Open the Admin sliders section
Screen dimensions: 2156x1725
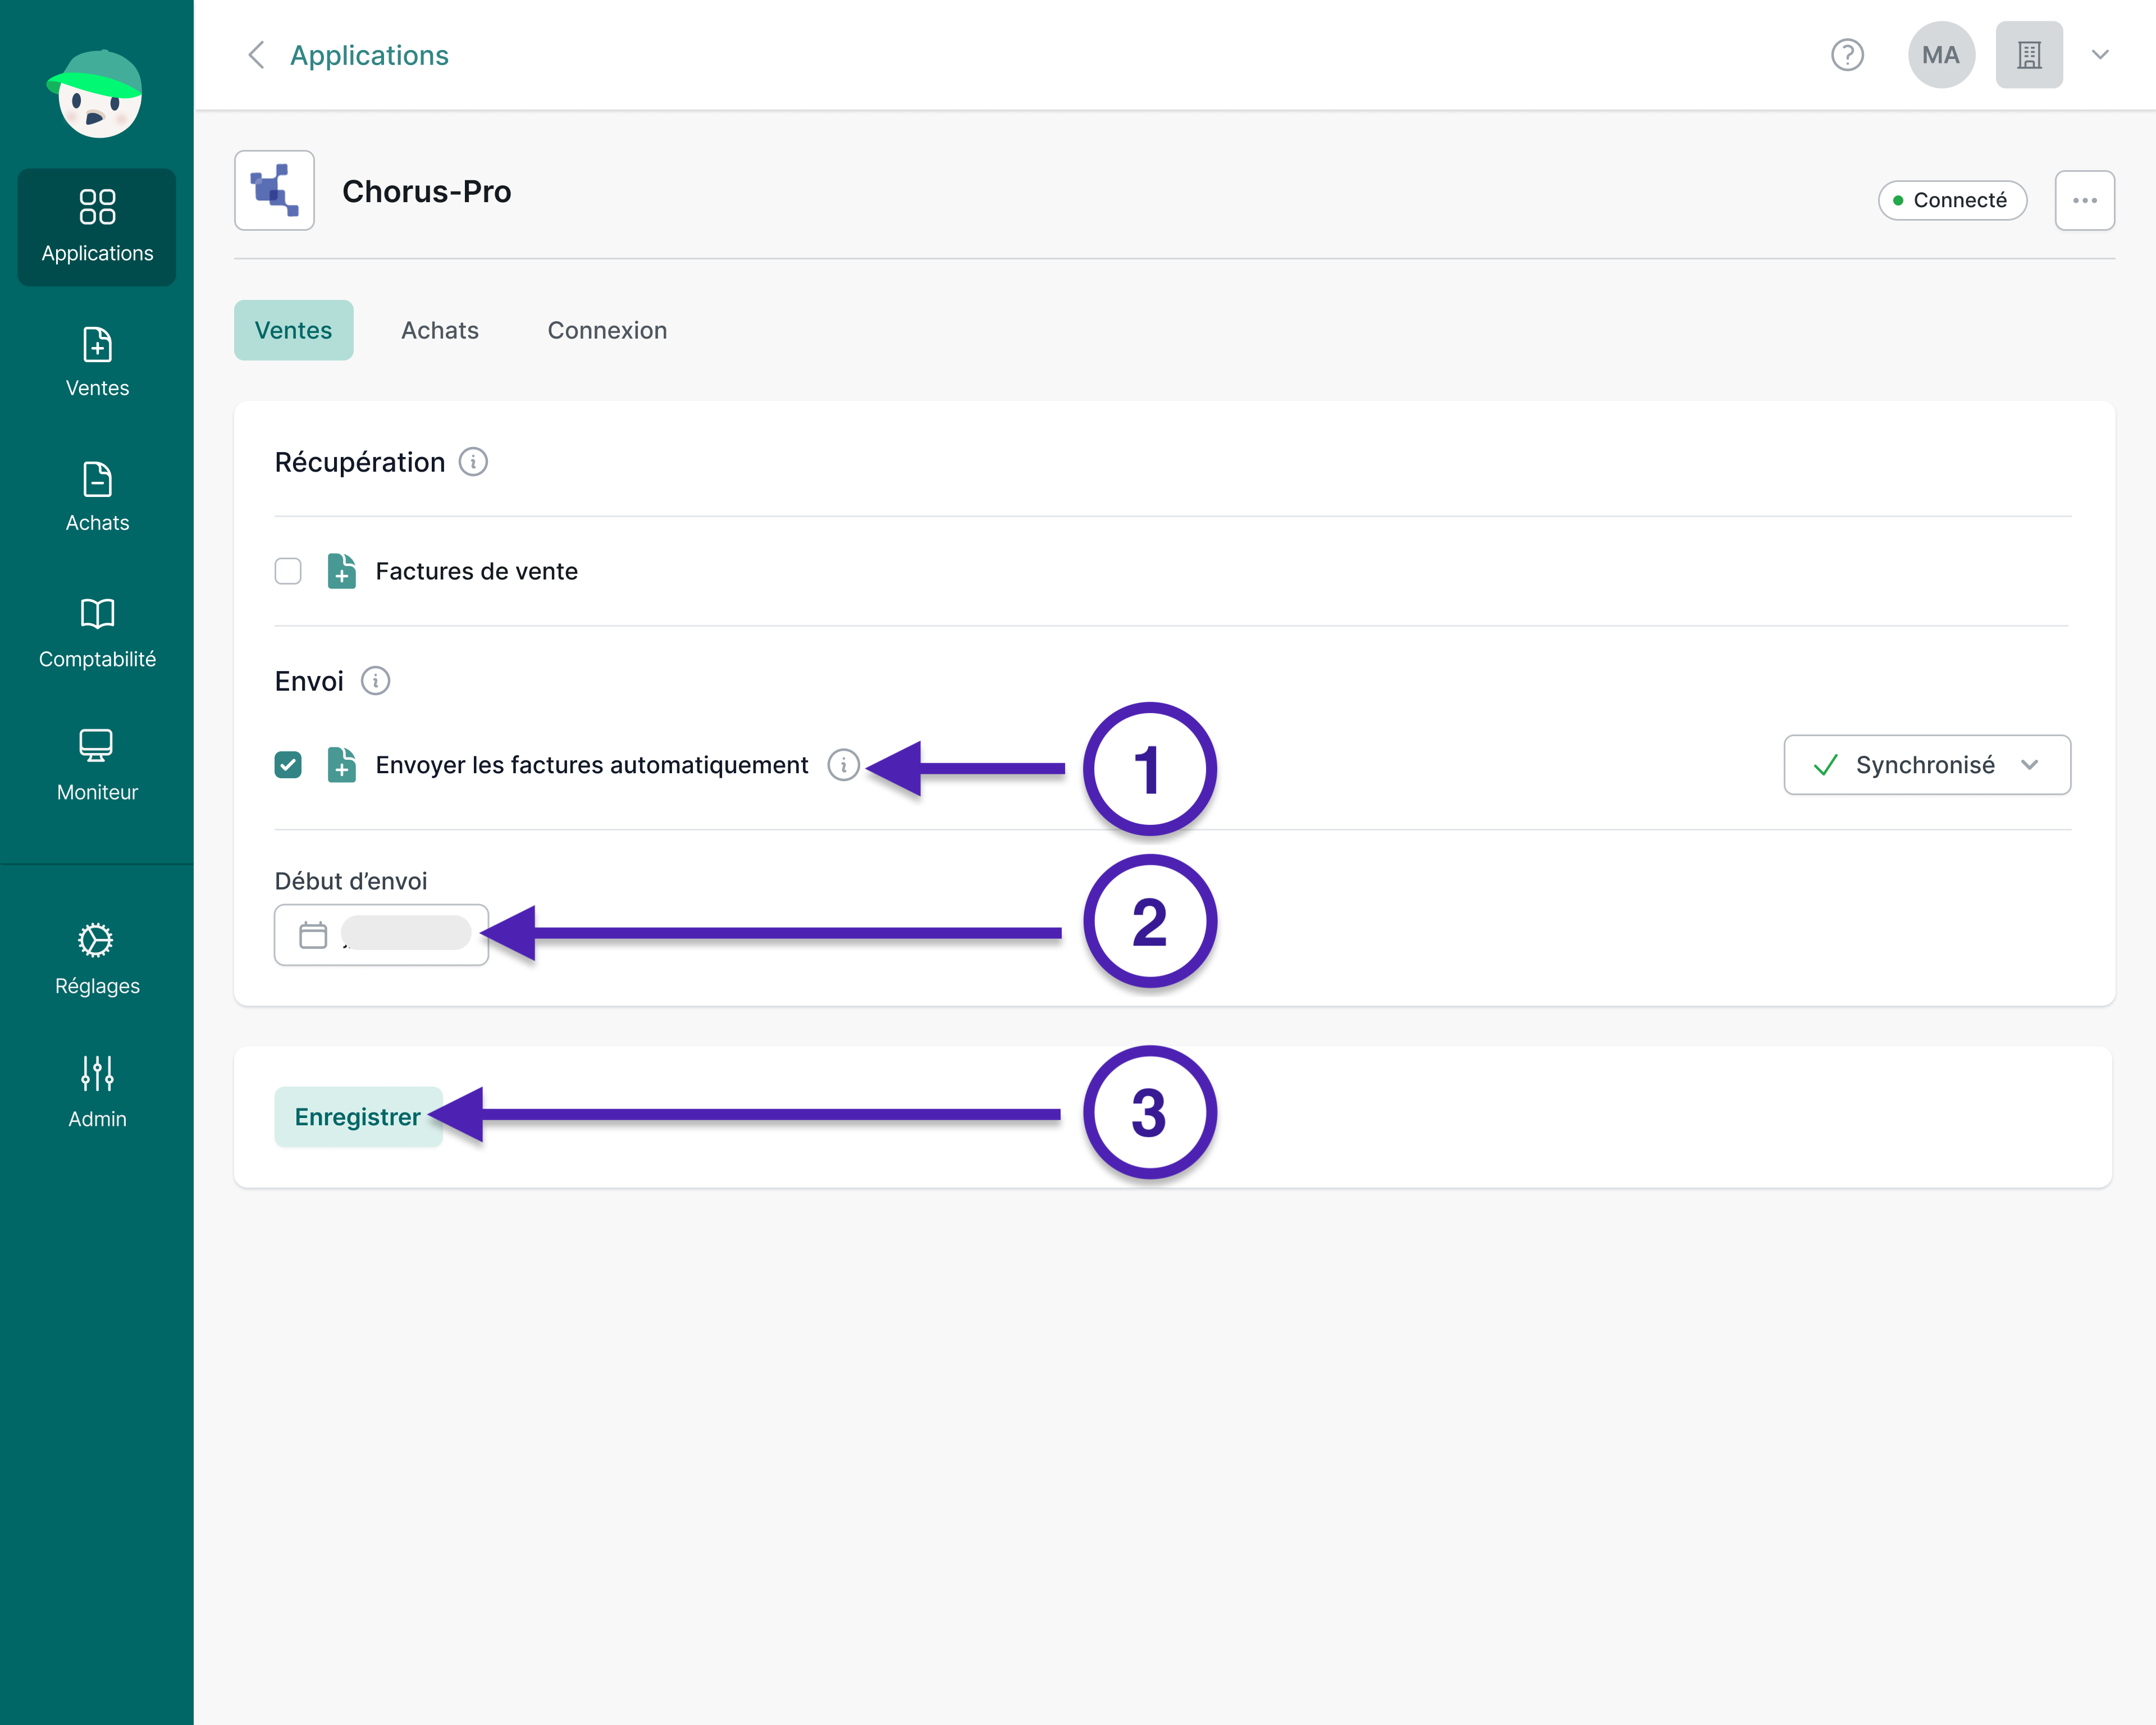tap(97, 1092)
